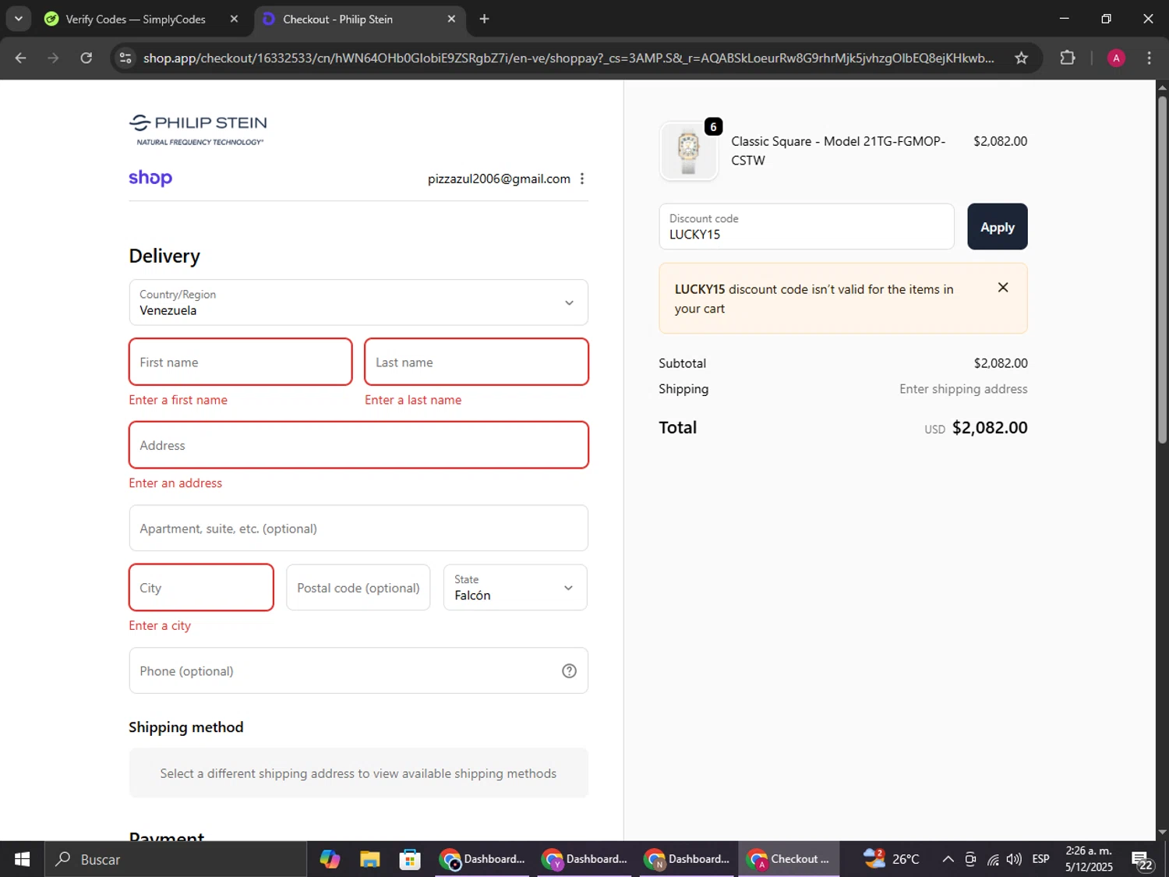Click the page vertical scrollbar
The image size is (1169, 877).
[x=1162, y=269]
